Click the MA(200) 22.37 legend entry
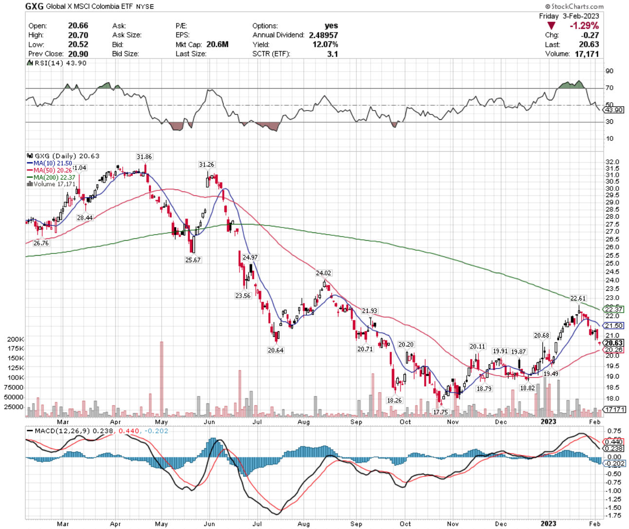 51,177
